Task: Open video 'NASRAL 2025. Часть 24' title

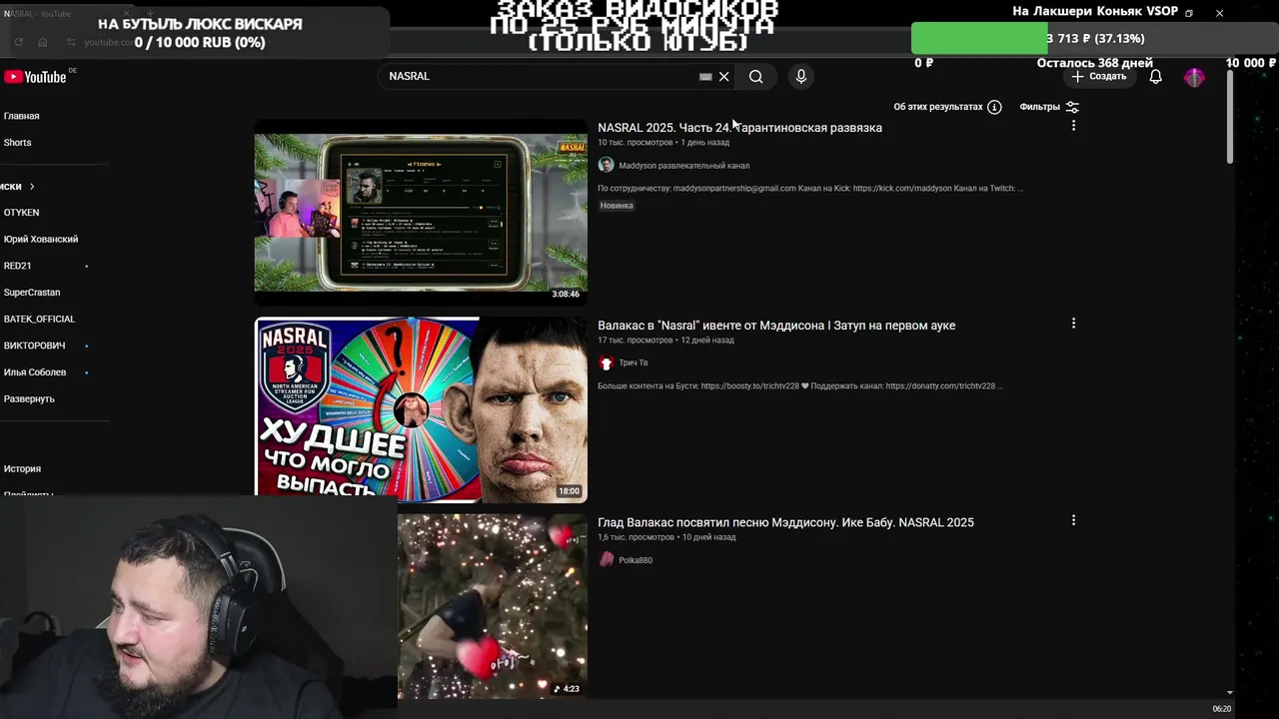Action: 739,128
